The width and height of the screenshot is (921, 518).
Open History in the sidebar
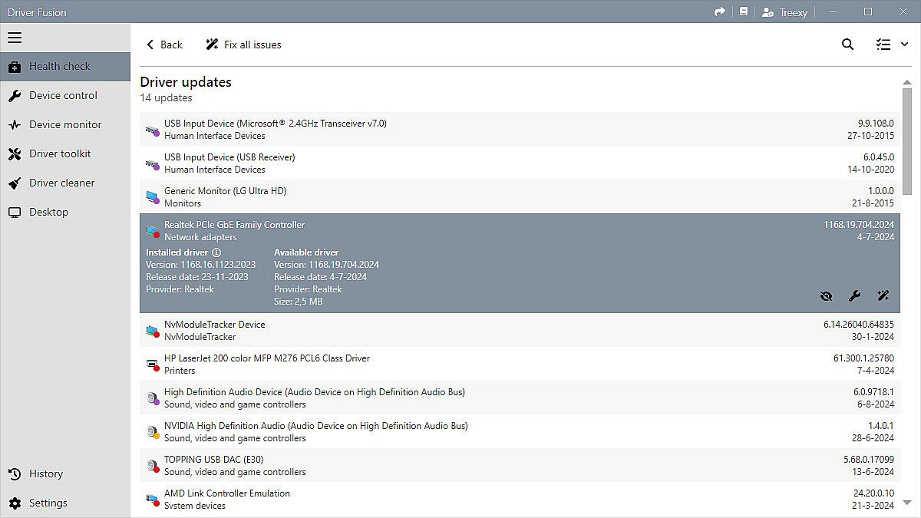click(65, 474)
